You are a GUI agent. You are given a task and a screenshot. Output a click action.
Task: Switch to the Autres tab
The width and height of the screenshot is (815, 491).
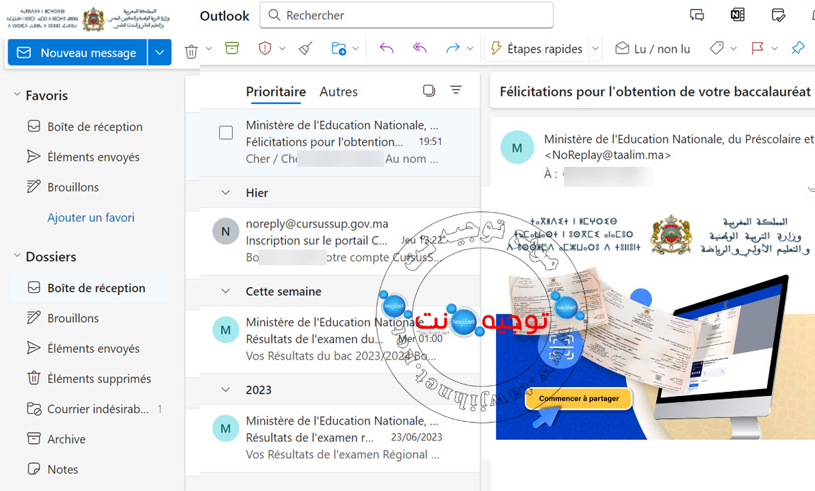tap(339, 92)
